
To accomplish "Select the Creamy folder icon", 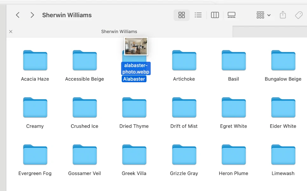I will pyautogui.click(x=35, y=107).
